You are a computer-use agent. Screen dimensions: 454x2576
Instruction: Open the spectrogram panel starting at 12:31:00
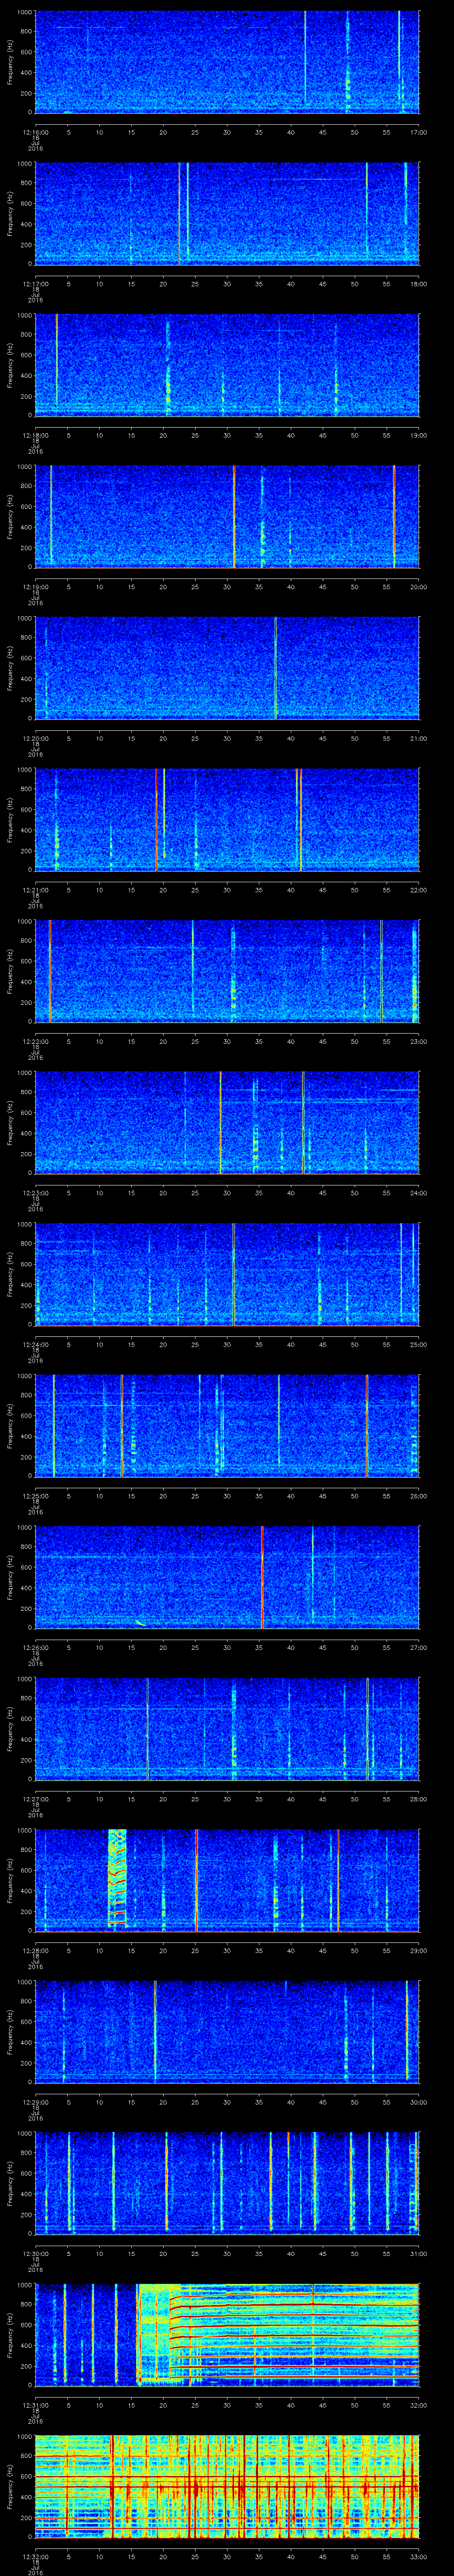(x=227, y=2336)
